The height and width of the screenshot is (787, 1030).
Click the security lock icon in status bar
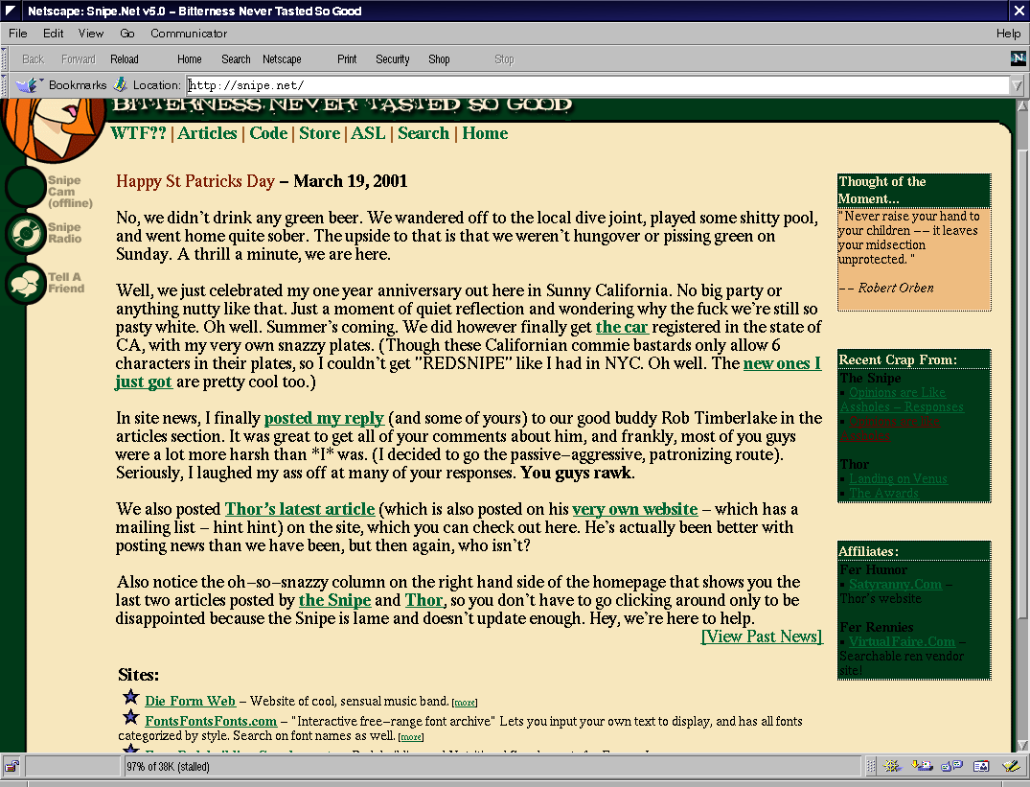pyautogui.click(x=12, y=766)
